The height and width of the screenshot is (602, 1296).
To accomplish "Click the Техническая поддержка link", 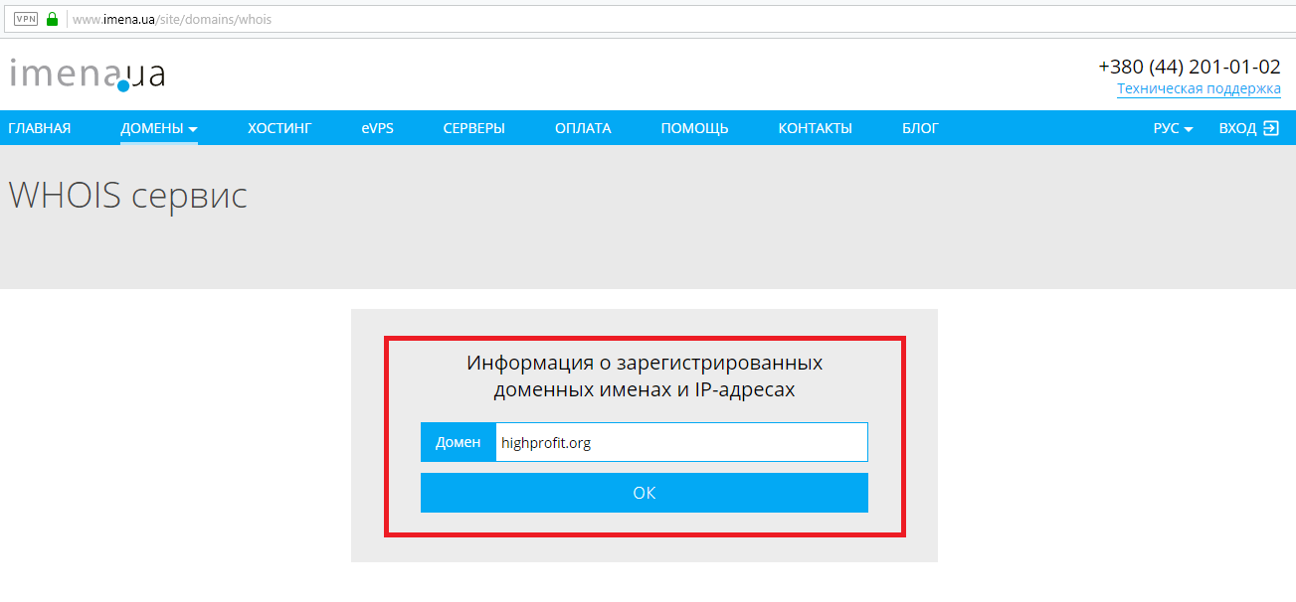I will (1199, 89).
